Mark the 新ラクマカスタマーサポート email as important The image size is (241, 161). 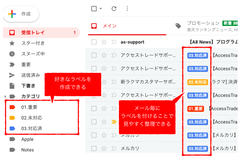click(x=114, y=82)
